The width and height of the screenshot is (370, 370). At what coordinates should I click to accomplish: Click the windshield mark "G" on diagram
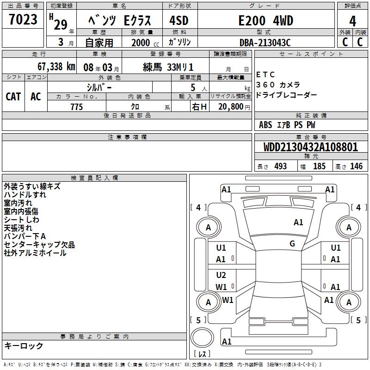point(292,244)
